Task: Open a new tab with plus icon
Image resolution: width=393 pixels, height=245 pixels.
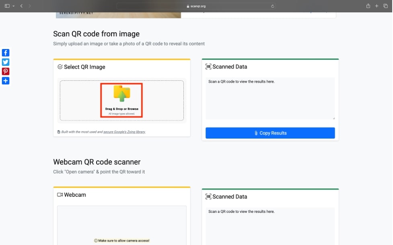Action: [x=377, y=6]
